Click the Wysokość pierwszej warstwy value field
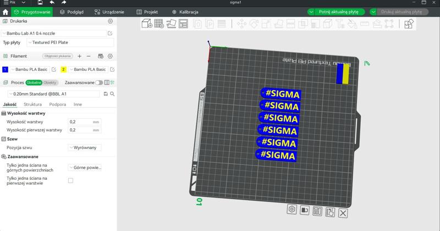Image resolution: width=440 pixels, height=231 pixels. pos(85,130)
